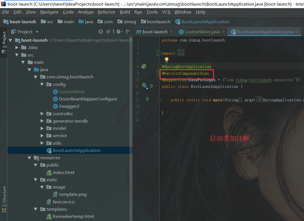Open the File menu
304x221 pixels.
[6, 12]
